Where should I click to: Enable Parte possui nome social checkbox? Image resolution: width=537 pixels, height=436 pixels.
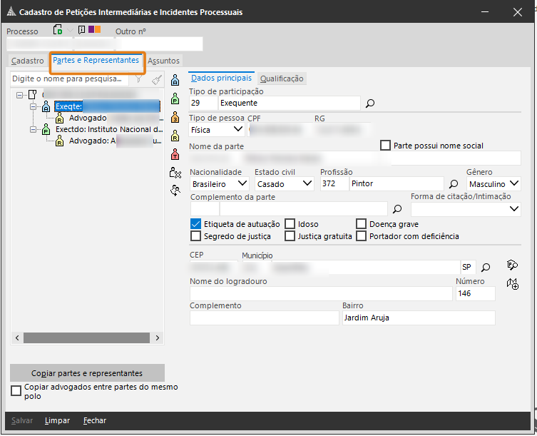click(x=385, y=146)
